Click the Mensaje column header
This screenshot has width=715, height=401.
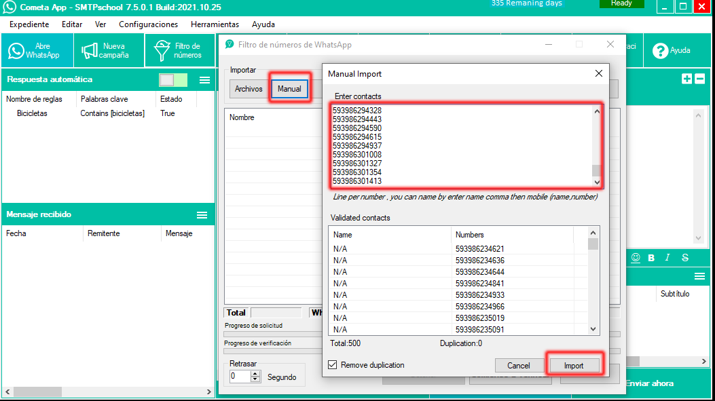[x=187, y=233]
